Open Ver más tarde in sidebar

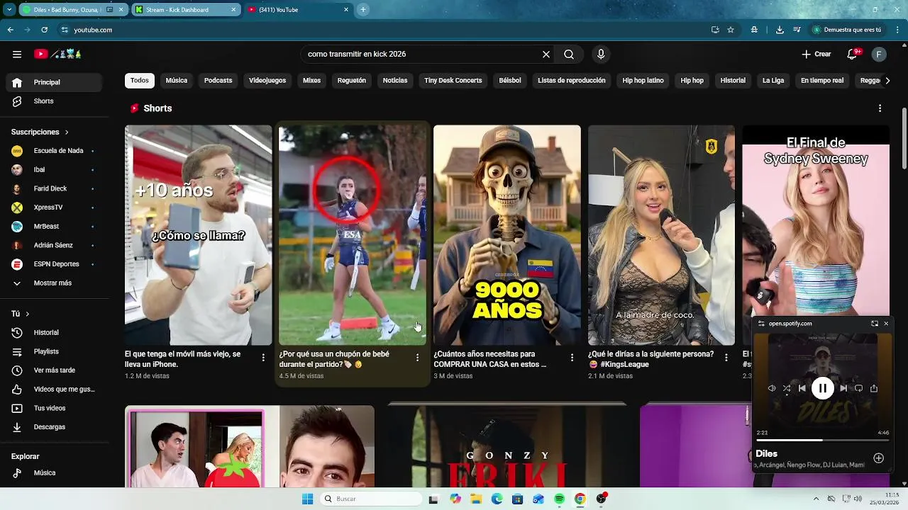click(52, 370)
